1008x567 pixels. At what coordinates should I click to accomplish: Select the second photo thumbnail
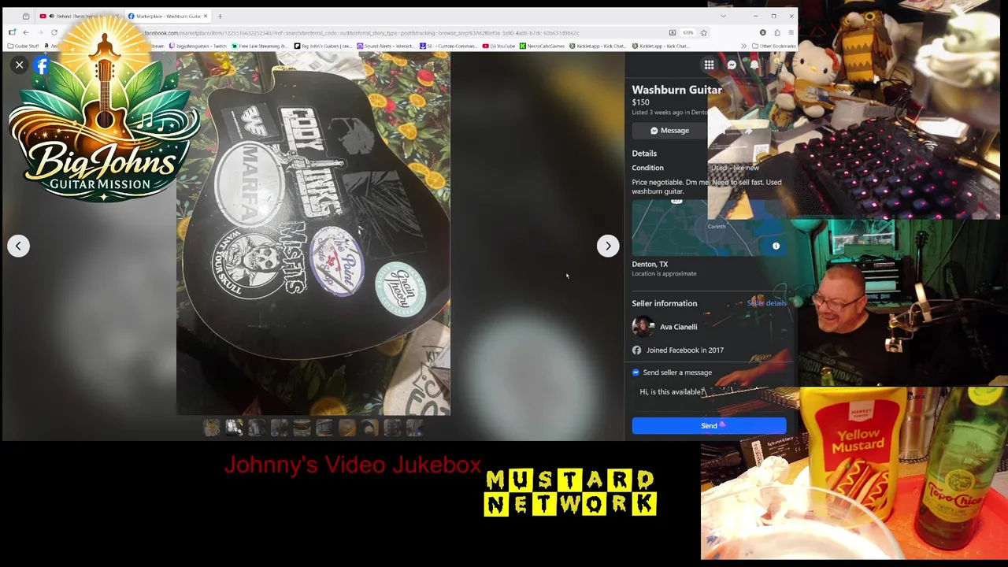point(234,428)
